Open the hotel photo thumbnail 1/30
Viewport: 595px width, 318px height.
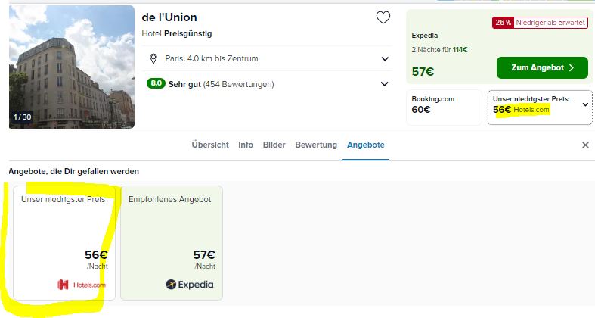[72, 67]
